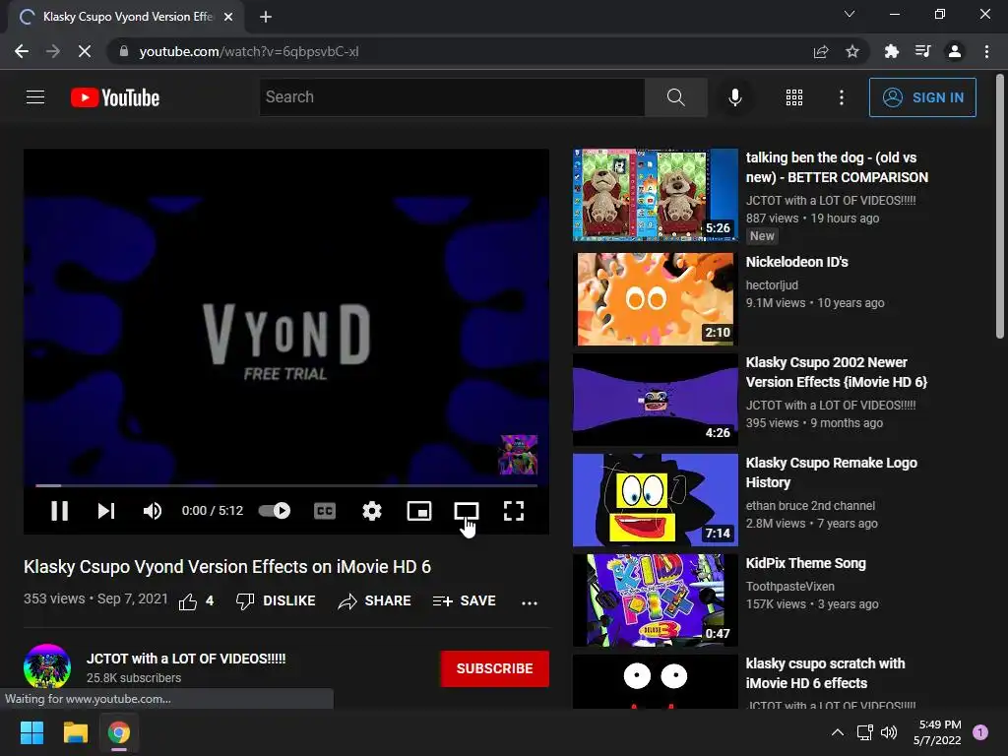This screenshot has width=1008, height=756.
Task: Close the Klasky Csupo Vyond tab
Action: tap(228, 17)
